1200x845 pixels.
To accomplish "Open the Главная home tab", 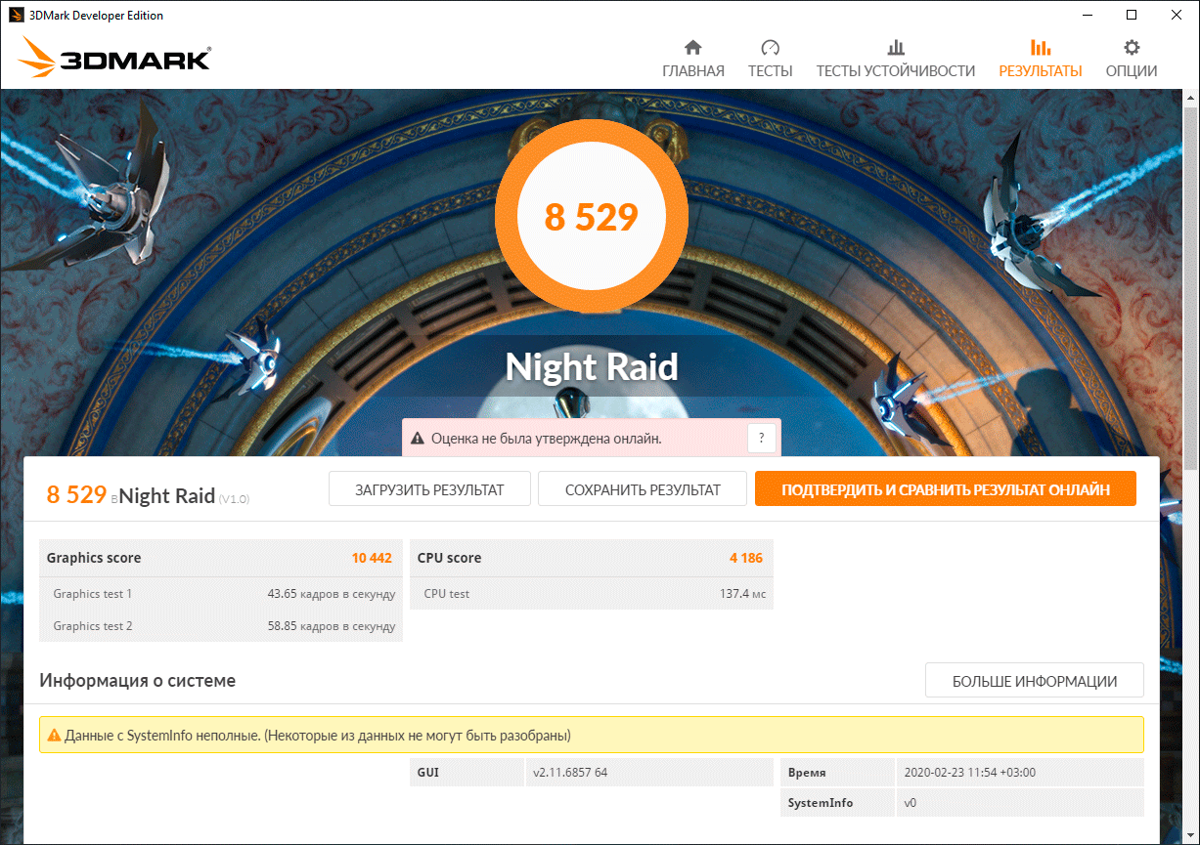I will click(692, 59).
